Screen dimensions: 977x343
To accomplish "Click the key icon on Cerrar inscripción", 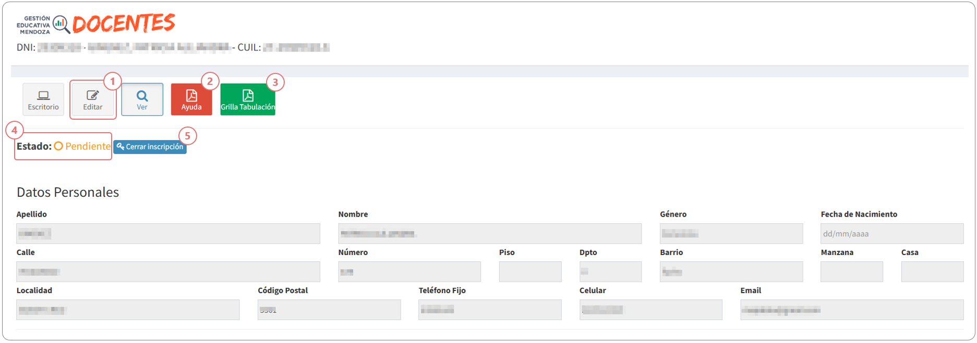I will click(120, 146).
